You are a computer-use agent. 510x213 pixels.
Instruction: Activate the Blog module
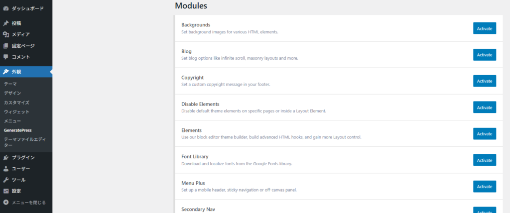pos(484,55)
